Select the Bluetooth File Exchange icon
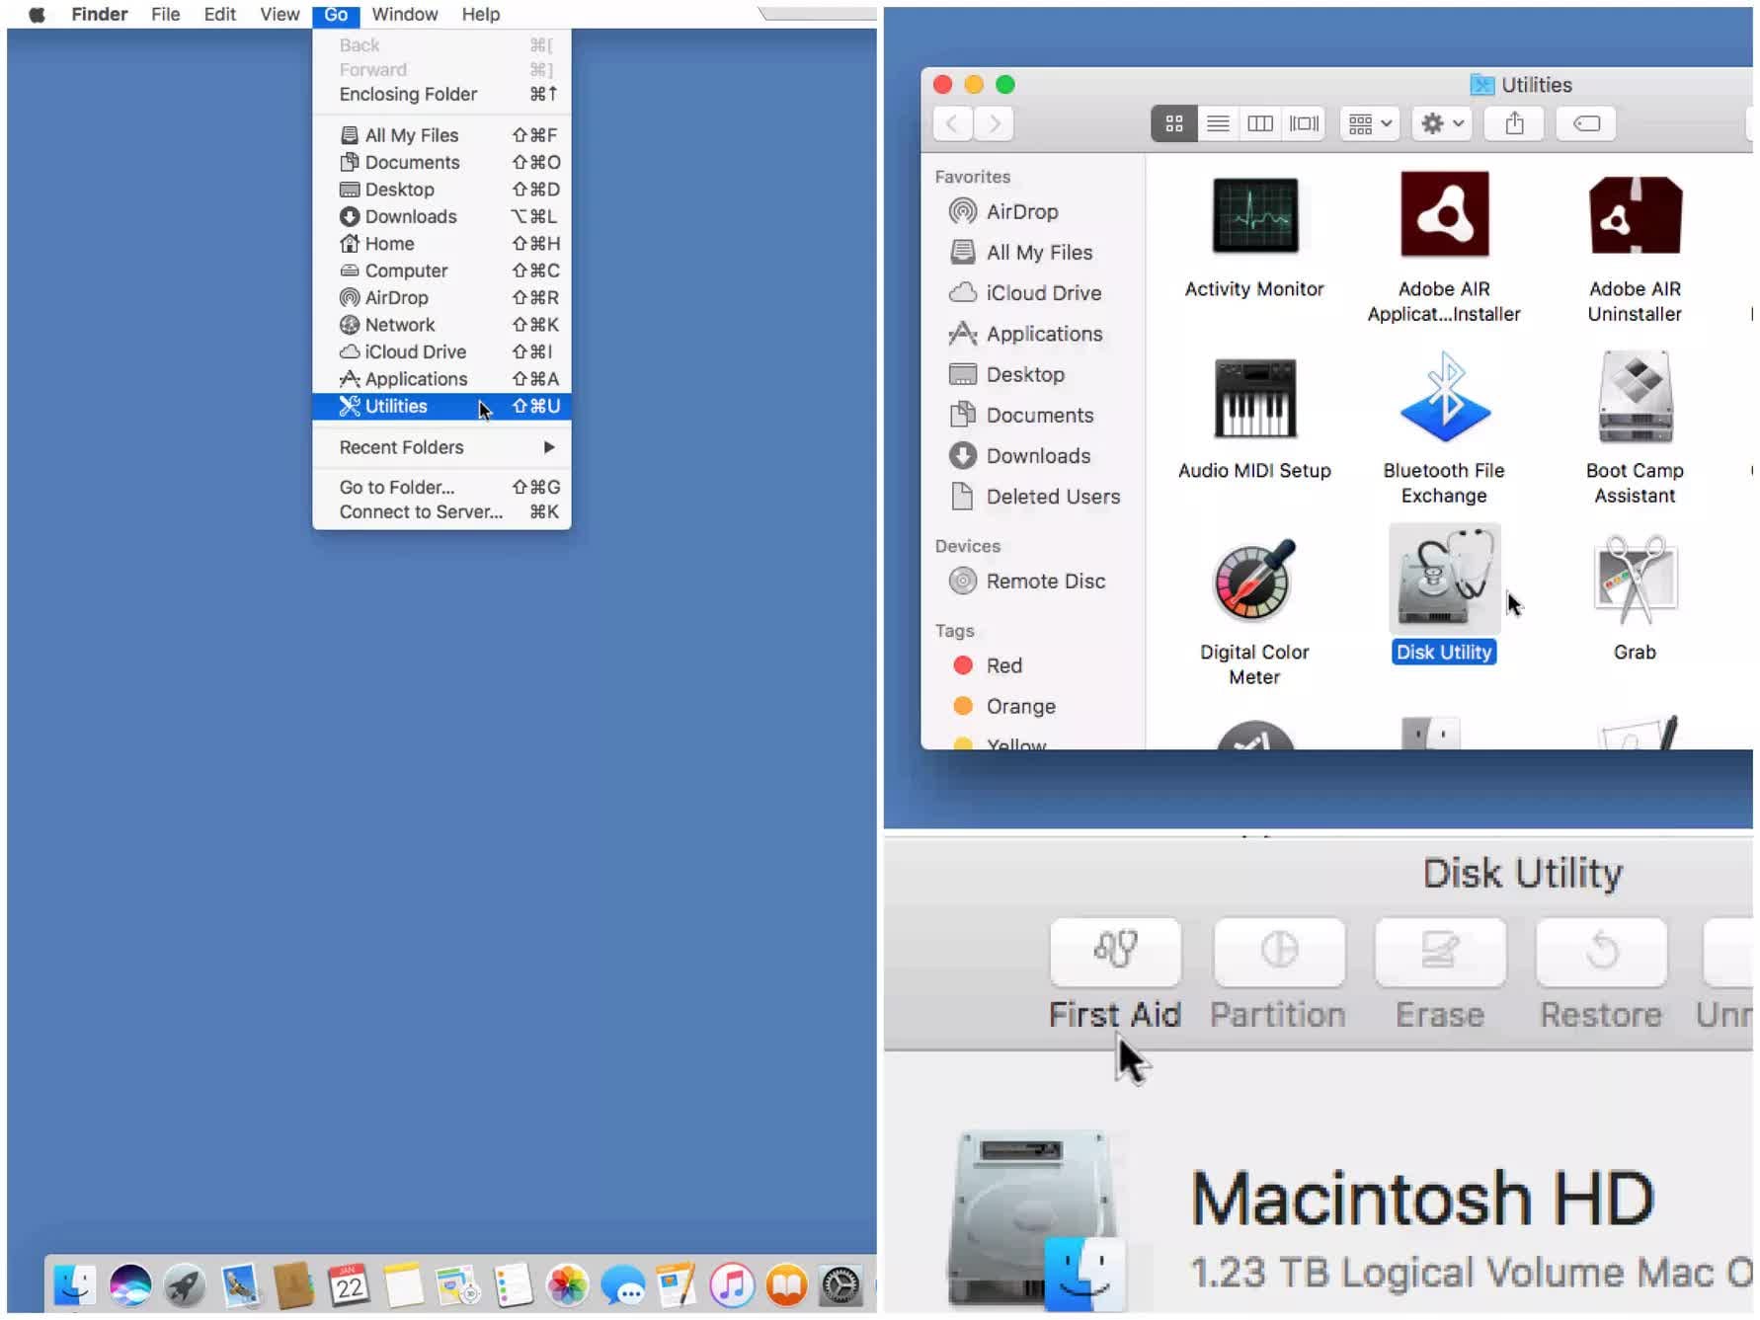Viewport: 1760px width, 1320px height. pyautogui.click(x=1444, y=397)
